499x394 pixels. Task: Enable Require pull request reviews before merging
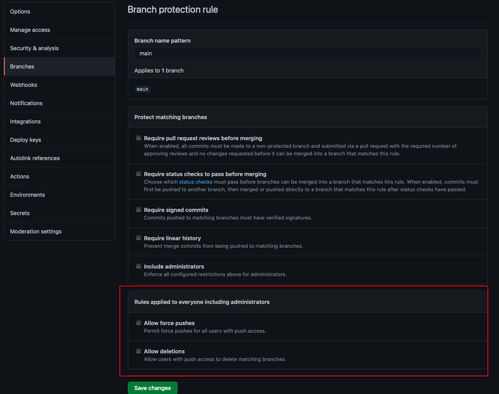(x=139, y=138)
